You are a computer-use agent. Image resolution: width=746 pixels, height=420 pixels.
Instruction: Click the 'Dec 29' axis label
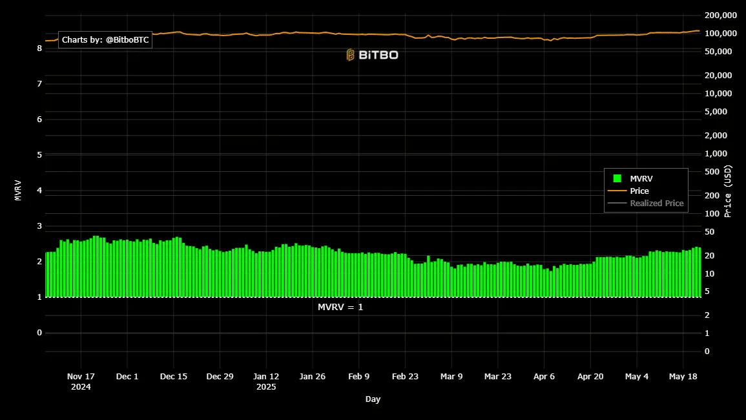point(220,376)
